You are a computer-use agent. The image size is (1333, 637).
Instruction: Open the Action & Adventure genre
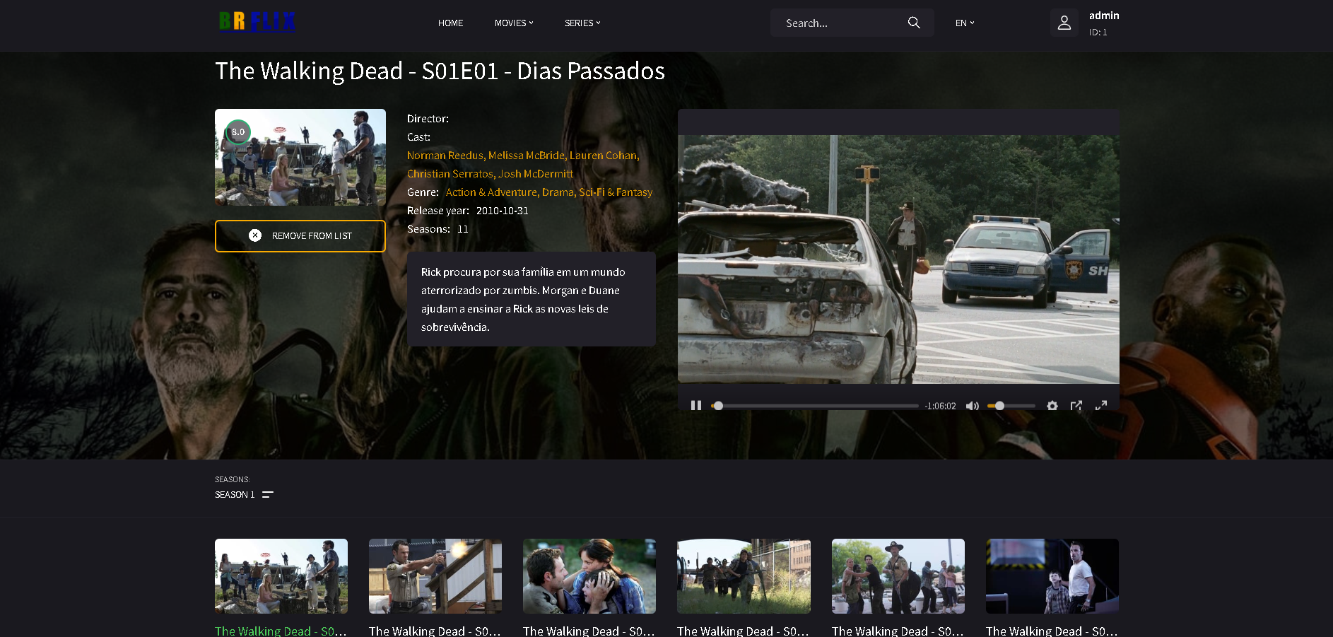[491, 192]
